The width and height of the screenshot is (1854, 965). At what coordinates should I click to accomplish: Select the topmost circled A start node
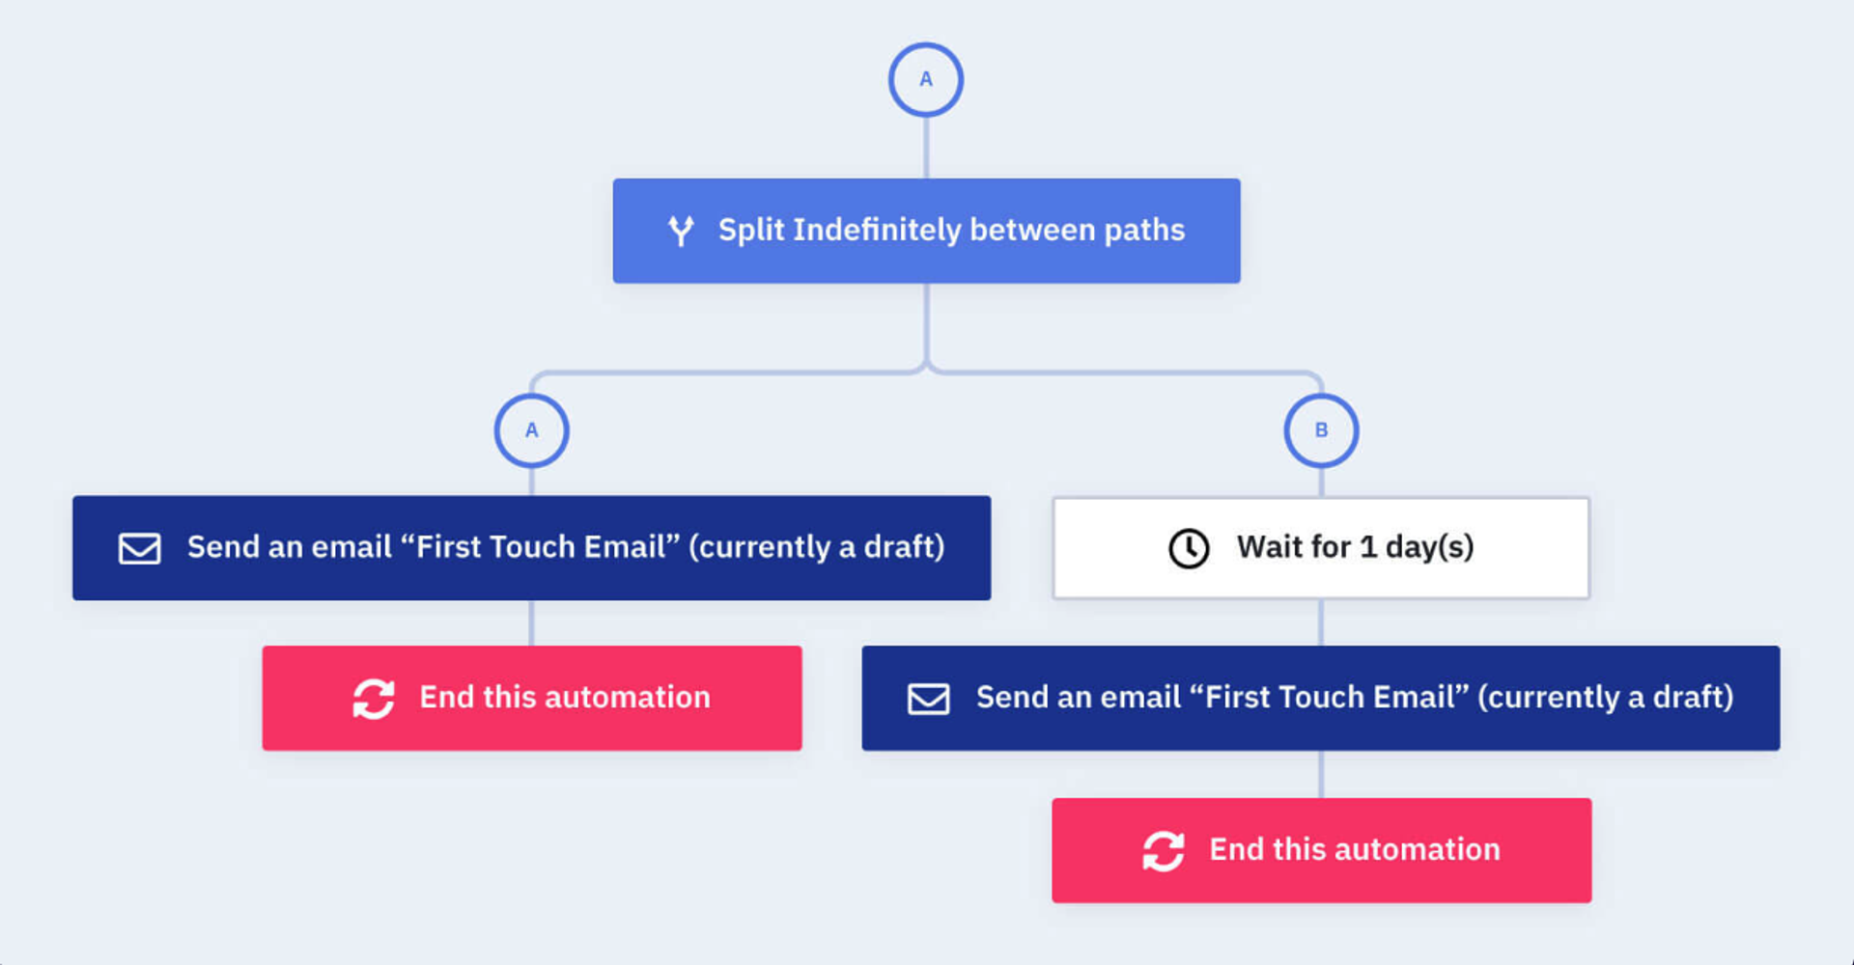point(925,79)
